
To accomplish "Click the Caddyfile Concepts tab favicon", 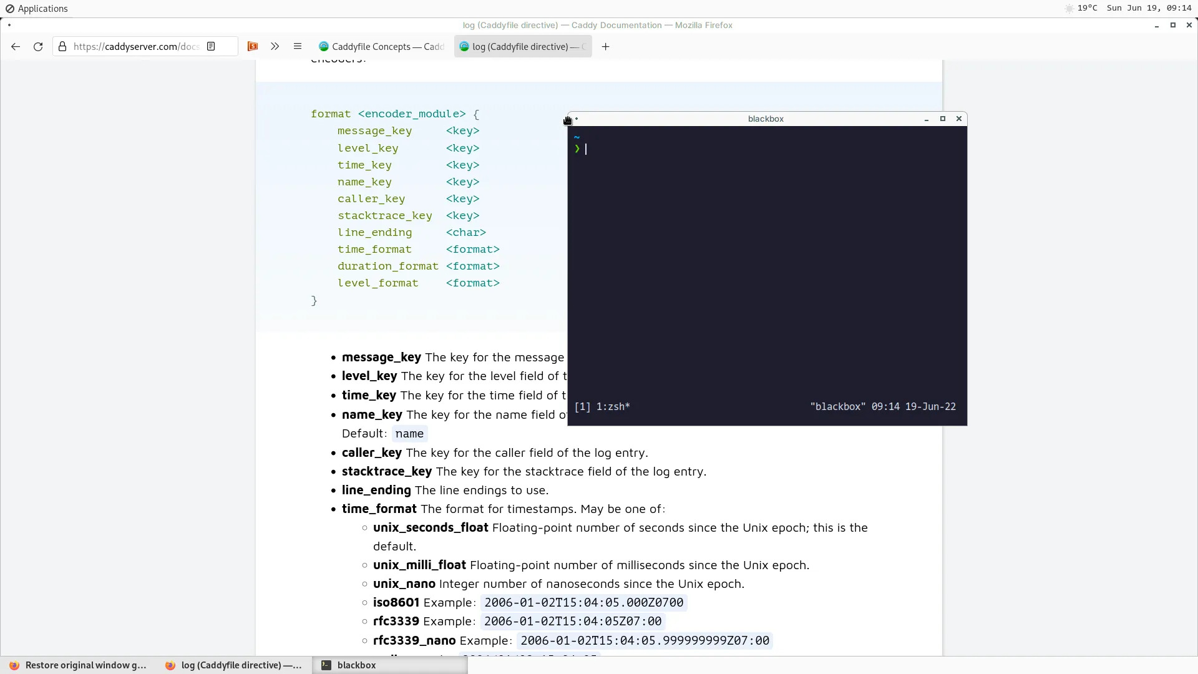I will pyautogui.click(x=324, y=46).
